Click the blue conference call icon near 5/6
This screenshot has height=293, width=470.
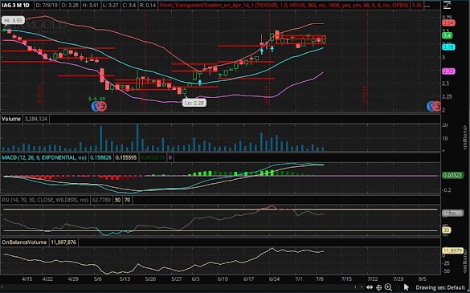coord(95,106)
